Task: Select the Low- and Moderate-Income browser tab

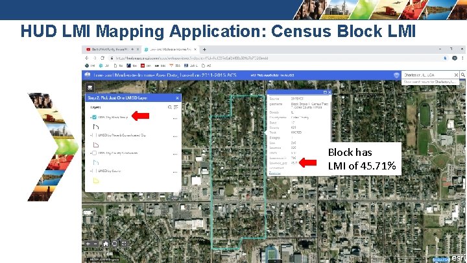Action: (171, 49)
